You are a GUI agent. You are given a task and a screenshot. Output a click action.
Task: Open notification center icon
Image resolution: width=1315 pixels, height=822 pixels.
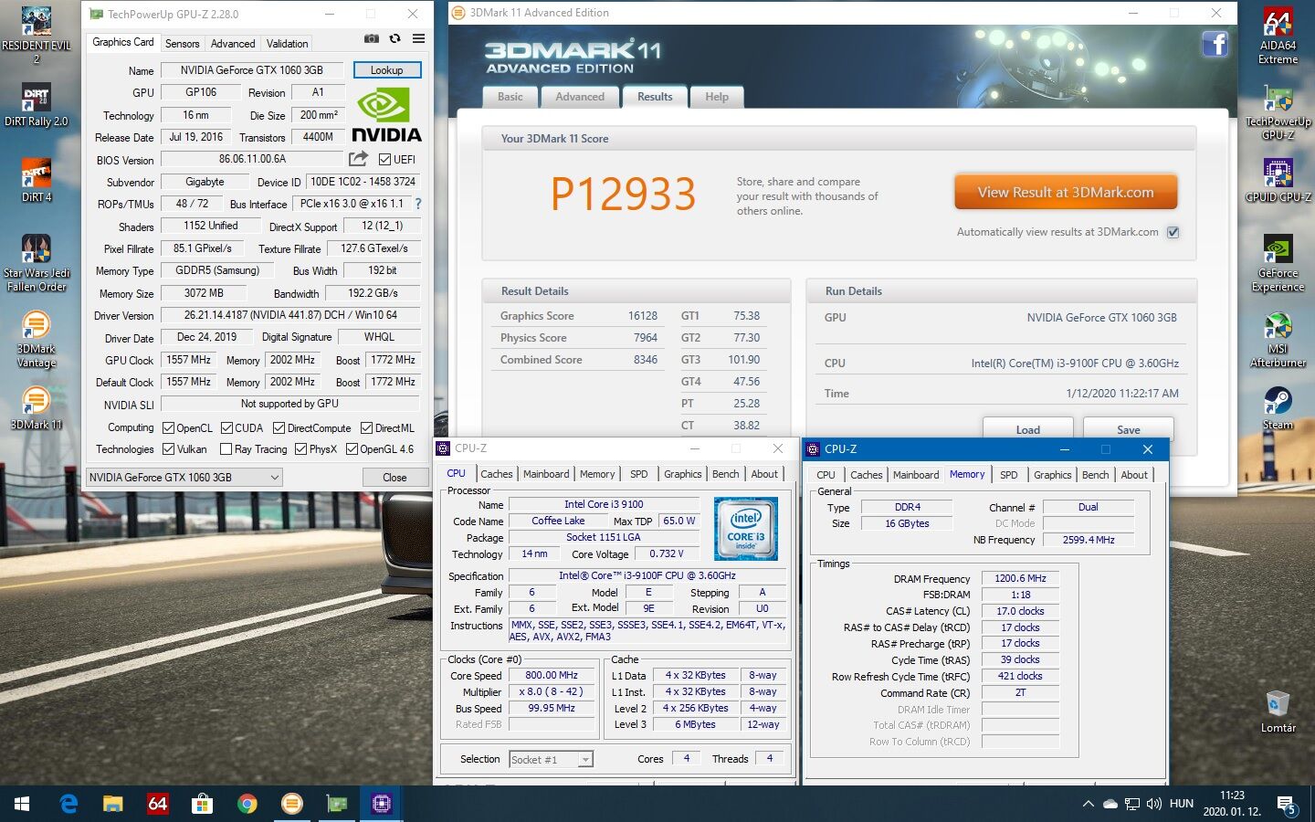tap(1288, 805)
